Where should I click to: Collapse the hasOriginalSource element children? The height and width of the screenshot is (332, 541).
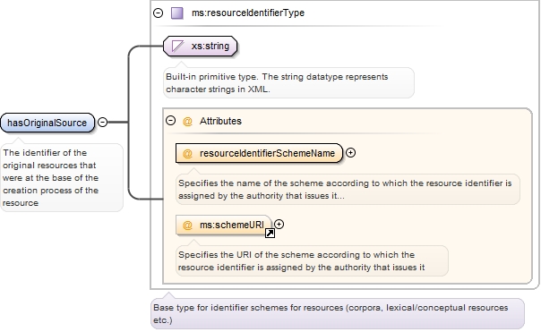102,122
